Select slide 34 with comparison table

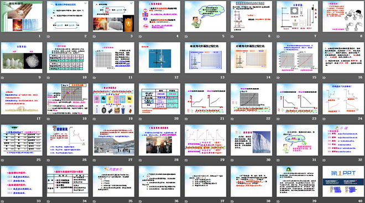pos(67,181)
